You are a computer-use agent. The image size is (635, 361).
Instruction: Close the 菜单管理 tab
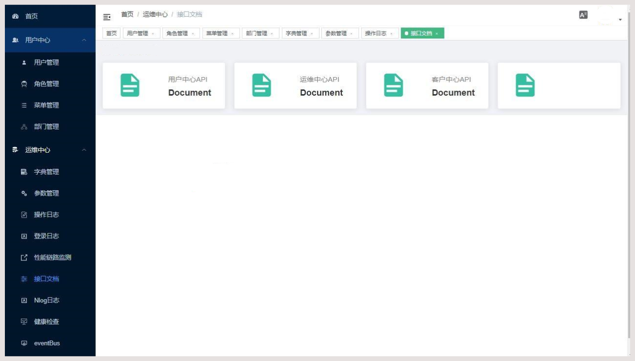(x=232, y=34)
